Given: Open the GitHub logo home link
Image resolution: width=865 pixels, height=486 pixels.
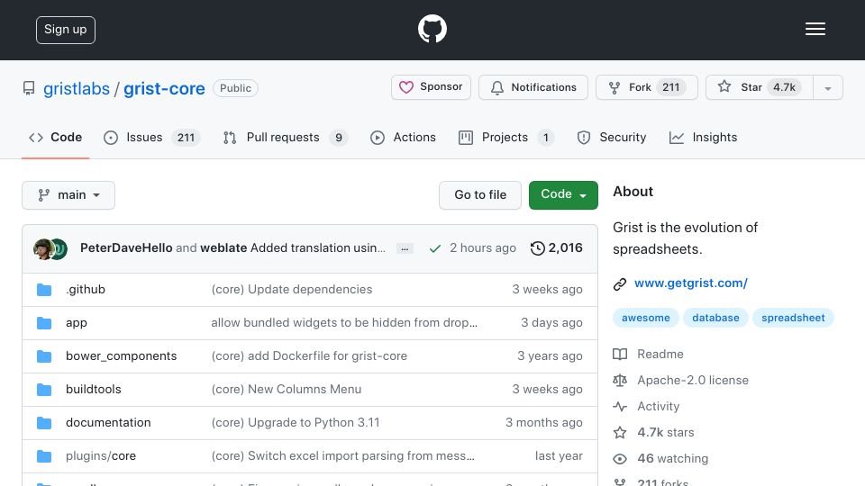Looking at the screenshot, I should (432, 29).
